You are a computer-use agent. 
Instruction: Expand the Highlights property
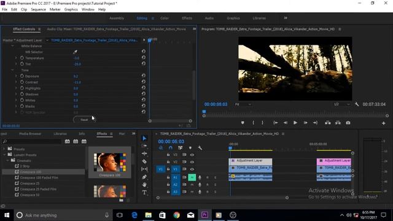(16, 88)
